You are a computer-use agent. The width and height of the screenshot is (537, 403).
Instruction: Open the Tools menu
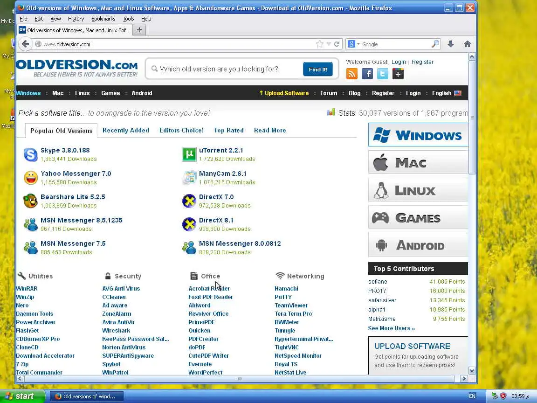click(x=129, y=19)
